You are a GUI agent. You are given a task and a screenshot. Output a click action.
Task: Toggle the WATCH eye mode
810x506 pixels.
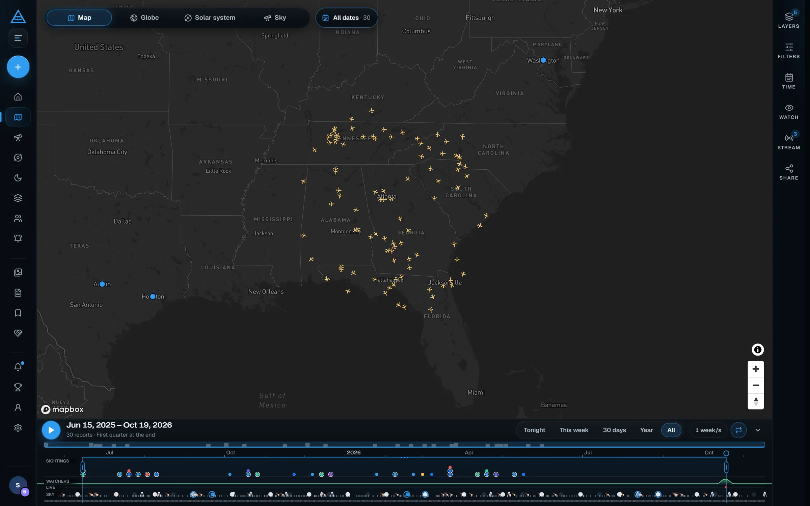click(x=789, y=111)
